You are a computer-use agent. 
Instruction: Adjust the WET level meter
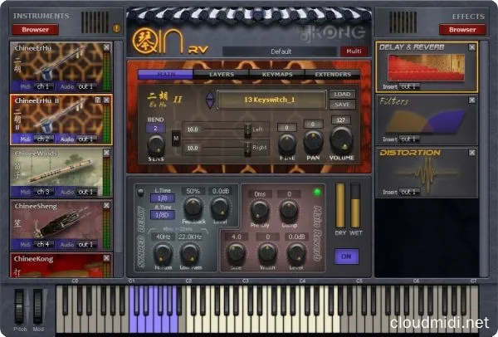pyautogui.click(x=355, y=205)
